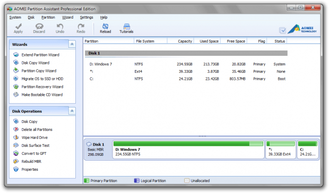Click the Primary Partition legend swatch
Image resolution: width=329 pixels, height=193 pixels.
pos(86,180)
